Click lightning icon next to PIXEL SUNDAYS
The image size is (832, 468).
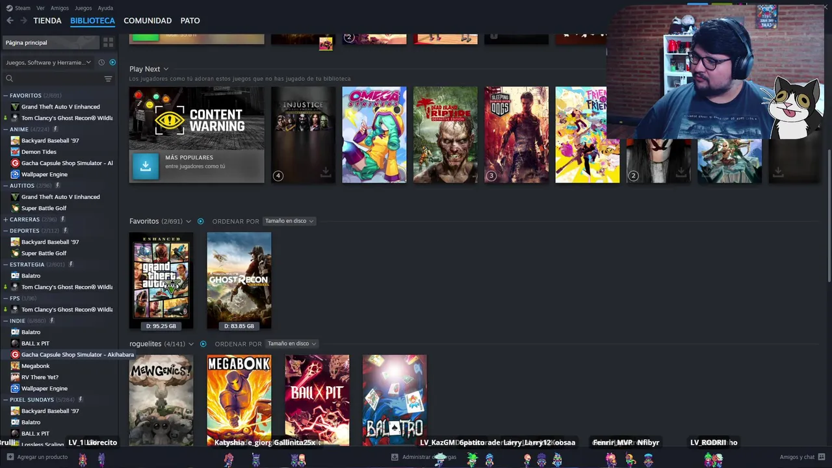coord(80,400)
